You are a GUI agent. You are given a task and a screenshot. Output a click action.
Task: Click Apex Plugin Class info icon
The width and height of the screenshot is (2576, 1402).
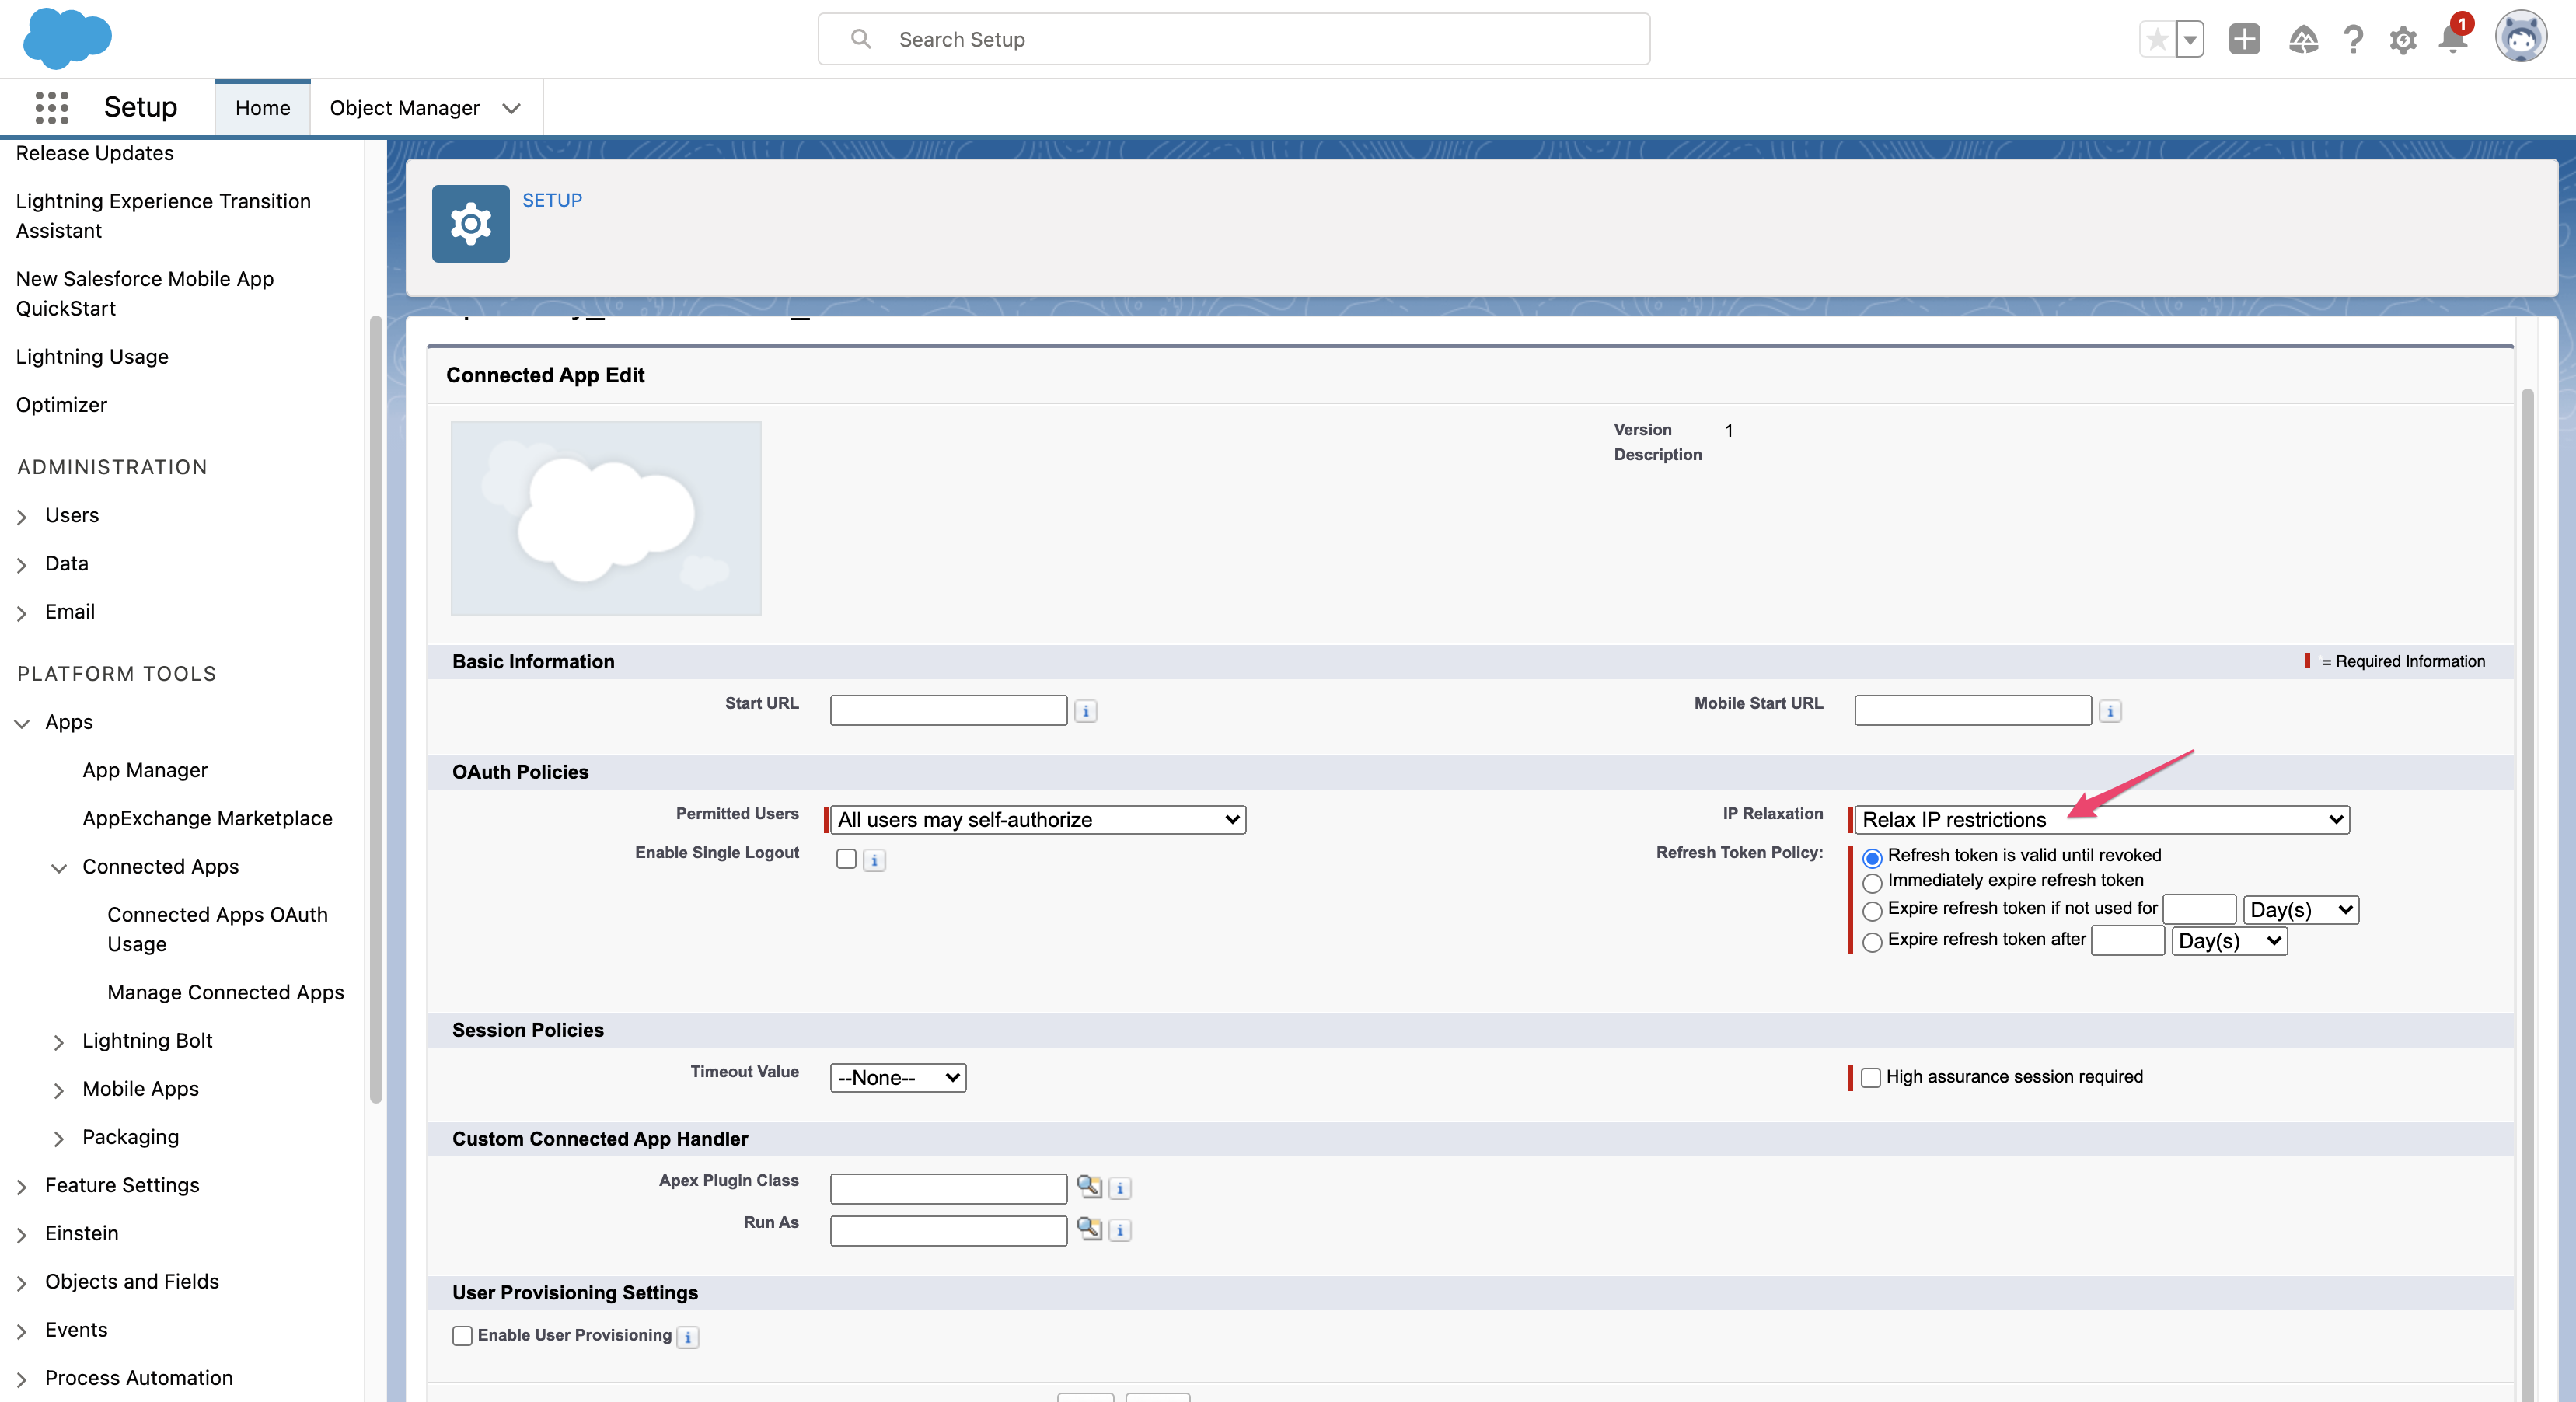coord(1119,1188)
